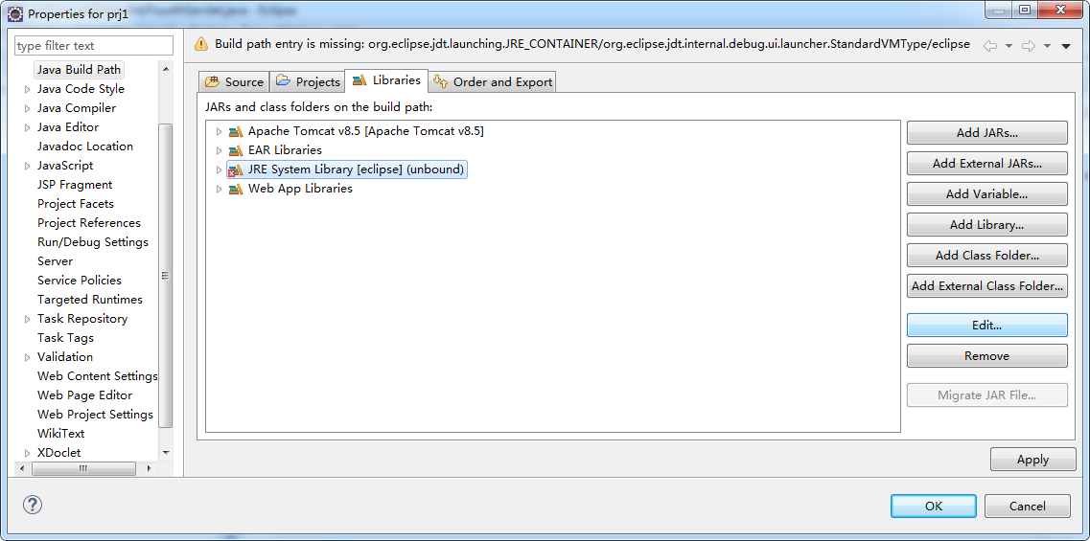The height and width of the screenshot is (541, 1090).
Task: Open Web Project Settings page
Action: 95,415
